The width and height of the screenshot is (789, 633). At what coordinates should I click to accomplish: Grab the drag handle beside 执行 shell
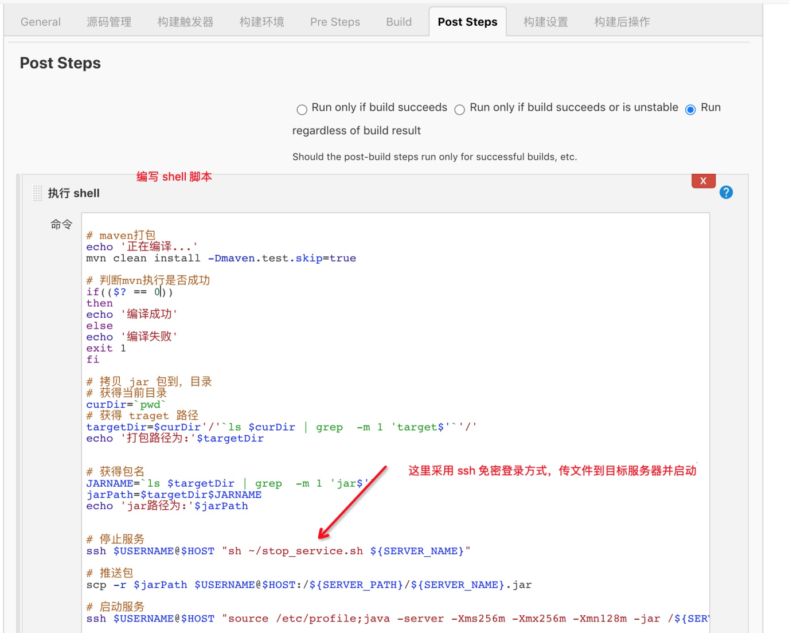point(37,193)
